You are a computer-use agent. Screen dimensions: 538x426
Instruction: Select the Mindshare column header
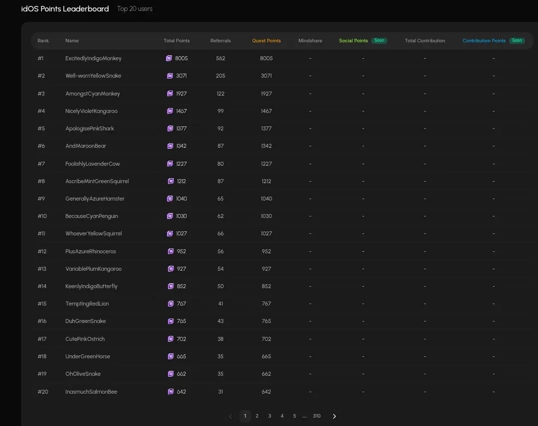(310, 40)
